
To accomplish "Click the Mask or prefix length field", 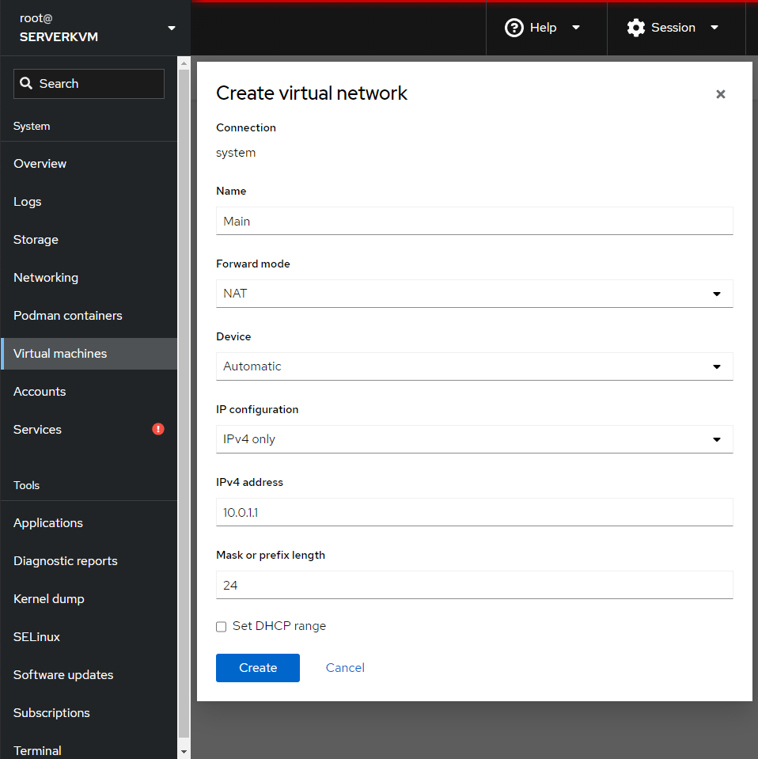I will 474,586.
